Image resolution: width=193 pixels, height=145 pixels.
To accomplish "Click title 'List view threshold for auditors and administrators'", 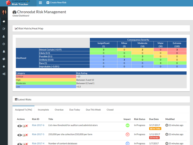I will 73,125.
